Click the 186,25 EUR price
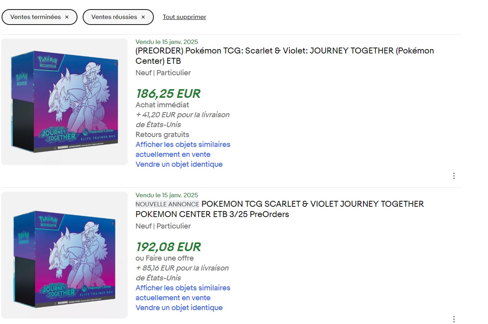This screenshot has height=324, width=488. pos(168,94)
